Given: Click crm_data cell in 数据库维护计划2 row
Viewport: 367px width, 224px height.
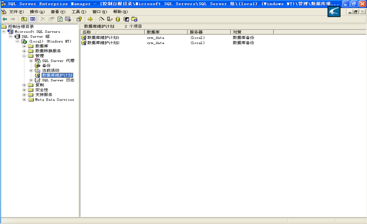Looking at the screenshot, I should 156,43.
